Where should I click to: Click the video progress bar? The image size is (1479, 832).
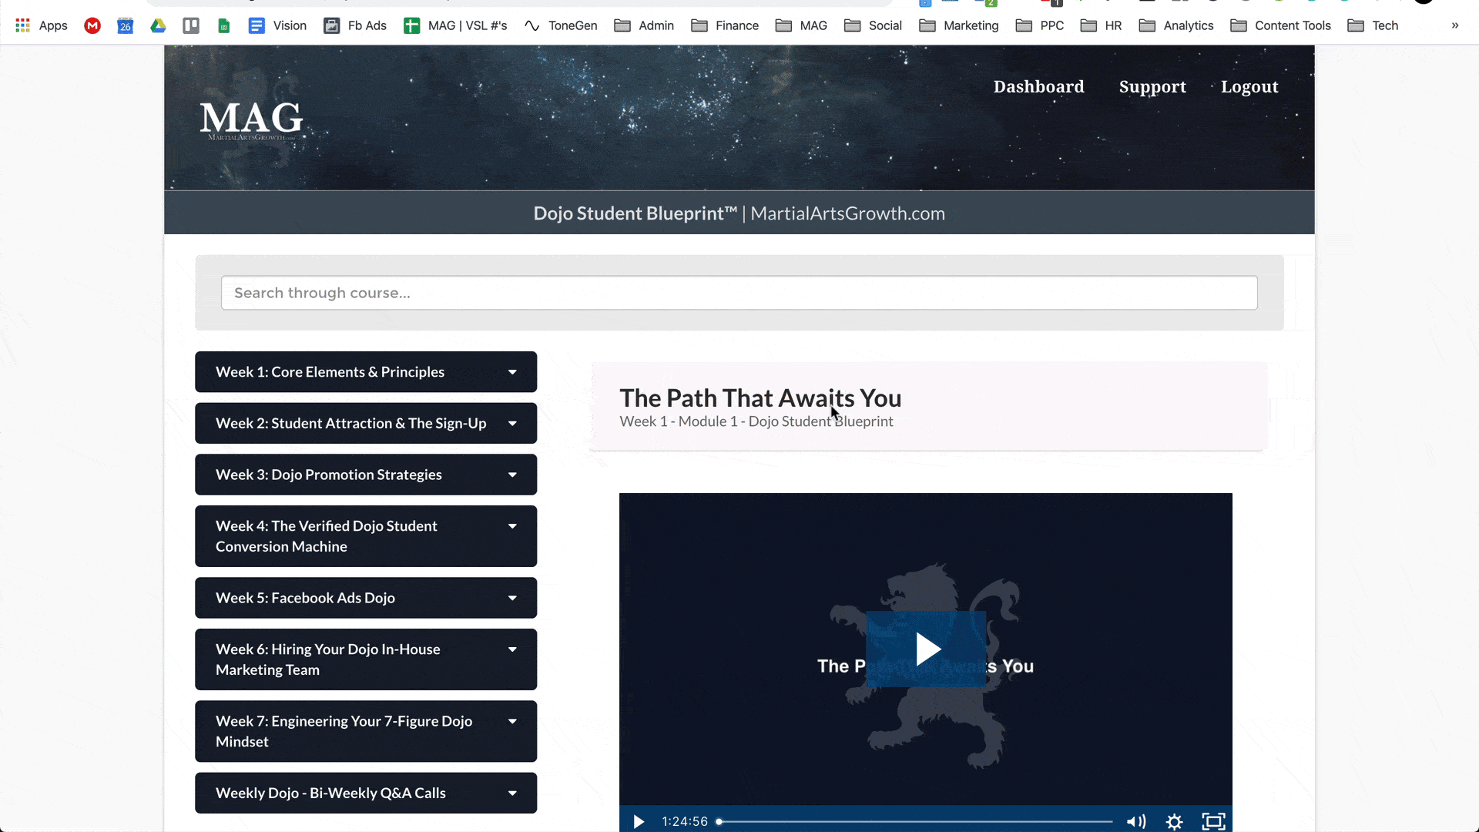915,822
